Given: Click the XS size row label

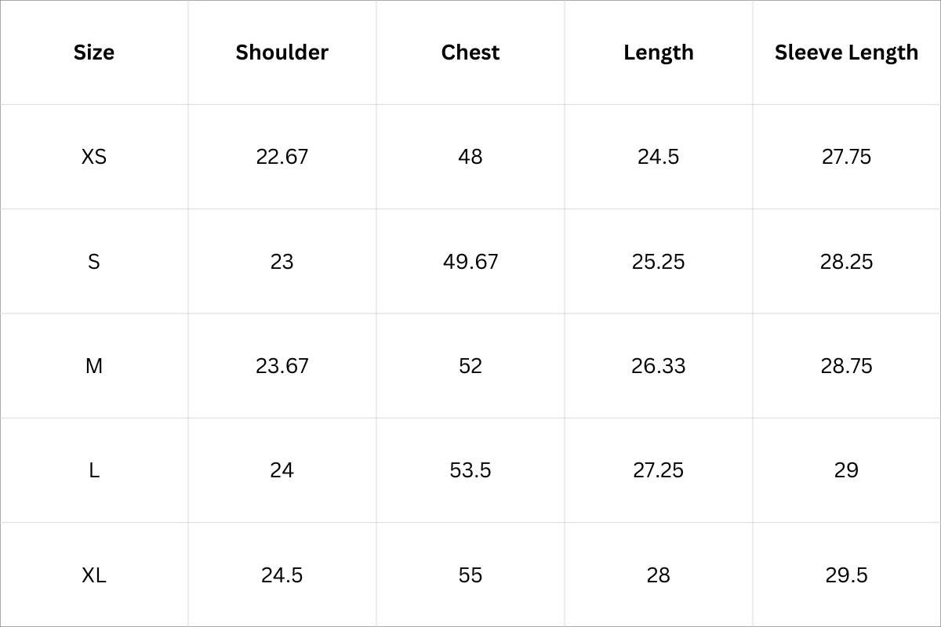Looking at the screenshot, I should 94,157.
